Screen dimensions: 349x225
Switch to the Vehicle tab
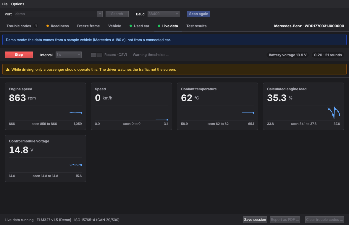click(x=115, y=26)
